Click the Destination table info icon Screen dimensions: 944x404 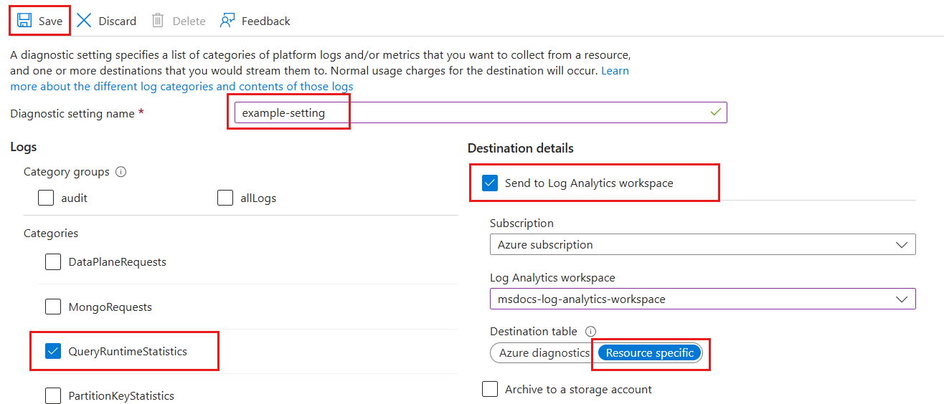click(x=591, y=332)
